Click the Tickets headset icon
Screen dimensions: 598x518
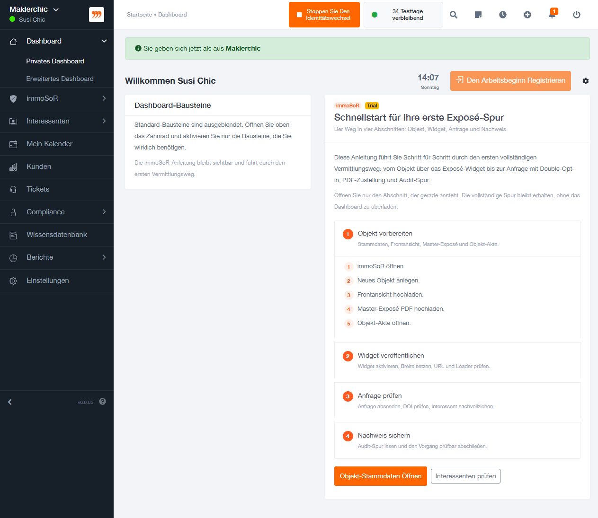13,190
